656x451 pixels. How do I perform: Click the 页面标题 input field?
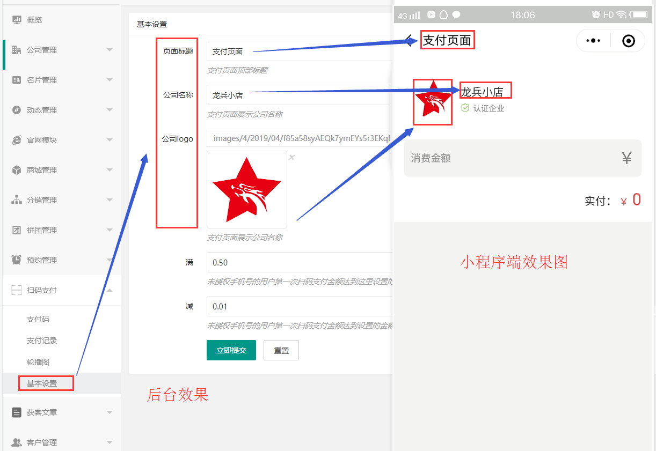(x=298, y=51)
